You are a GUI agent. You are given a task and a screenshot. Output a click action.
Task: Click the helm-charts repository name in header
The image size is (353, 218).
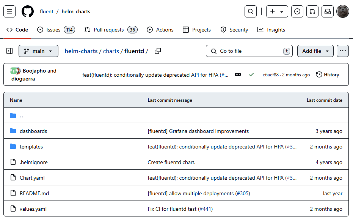tap(76, 11)
